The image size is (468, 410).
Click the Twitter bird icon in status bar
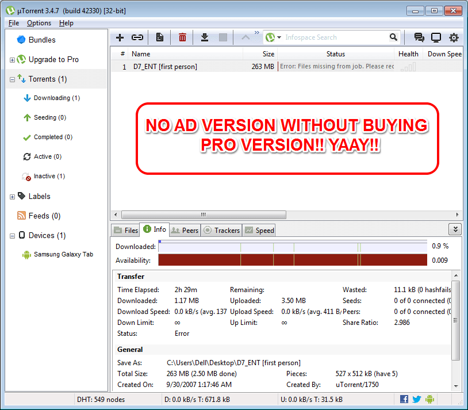pos(417,399)
